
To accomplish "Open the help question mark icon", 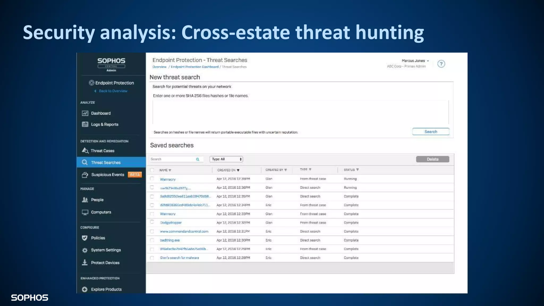I will [441, 64].
